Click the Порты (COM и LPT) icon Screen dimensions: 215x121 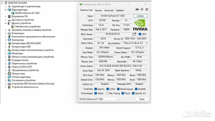pyautogui.click(x=9, y=67)
